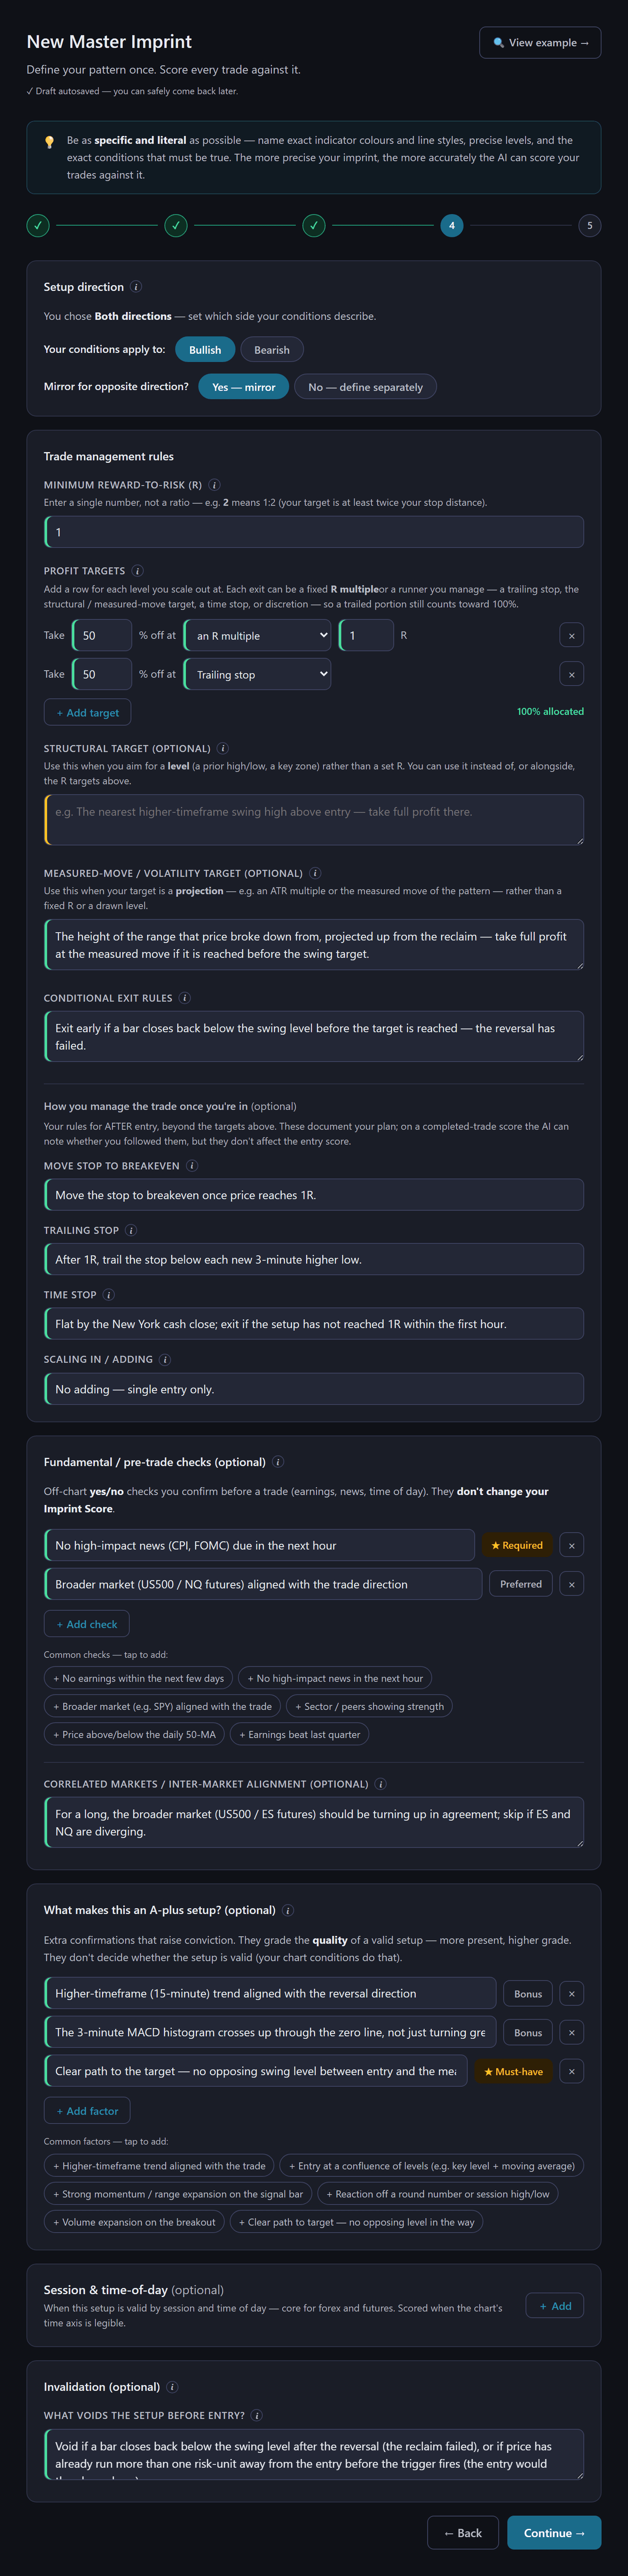The height and width of the screenshot is (2576, 628).
Task: Toggle Preferred badge on Broader market check
Action: [x=520, y=1584]
